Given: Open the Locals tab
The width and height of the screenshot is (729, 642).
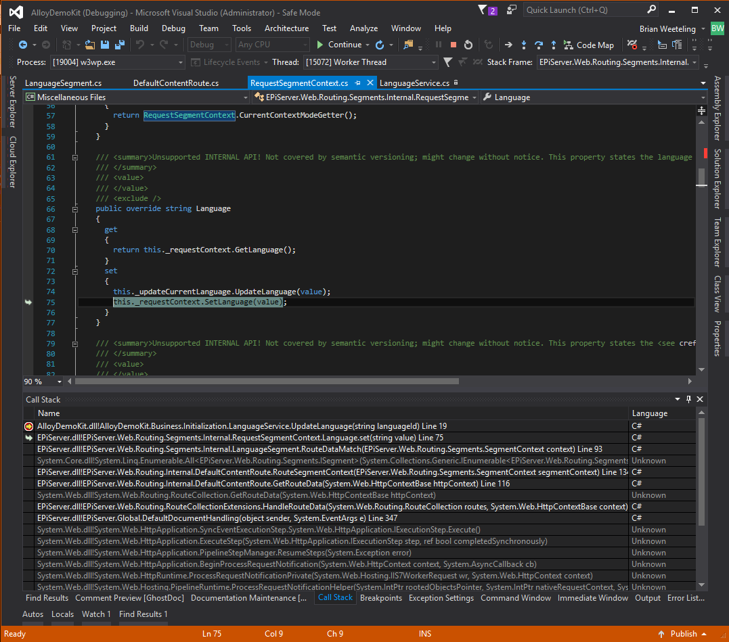Looking at the screenshot, I should 62,614.
